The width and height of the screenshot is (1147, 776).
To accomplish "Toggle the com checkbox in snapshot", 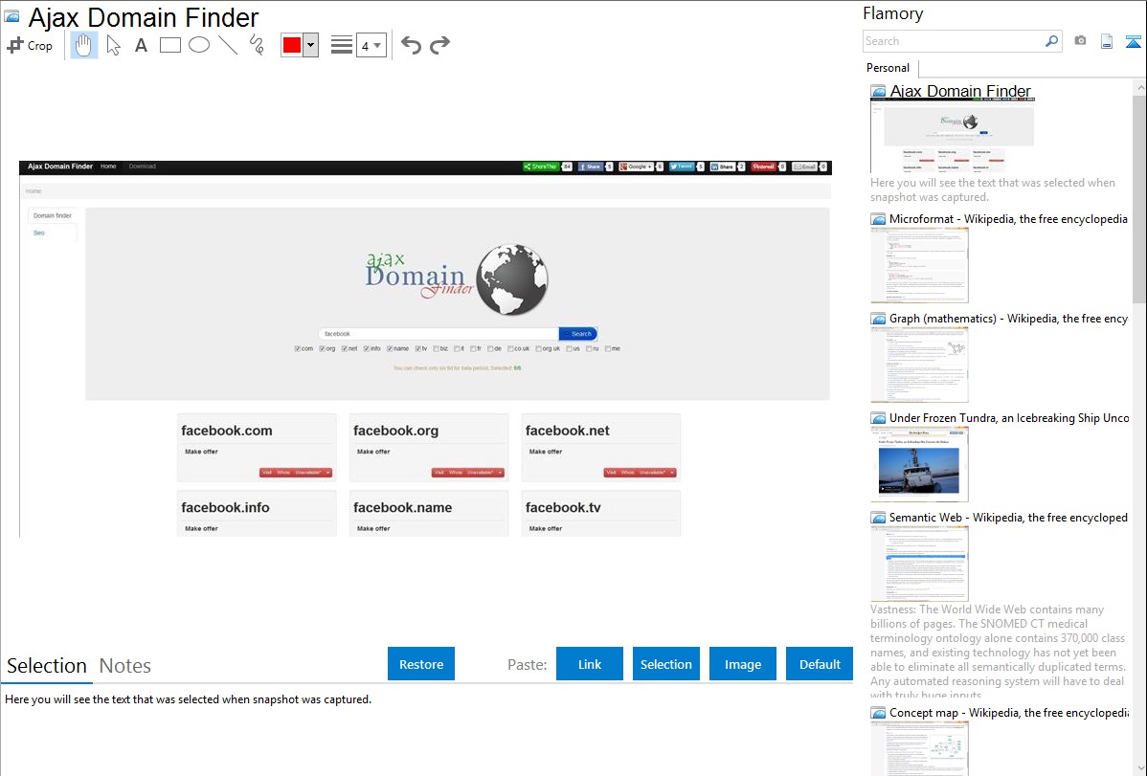I will point(298,349).
